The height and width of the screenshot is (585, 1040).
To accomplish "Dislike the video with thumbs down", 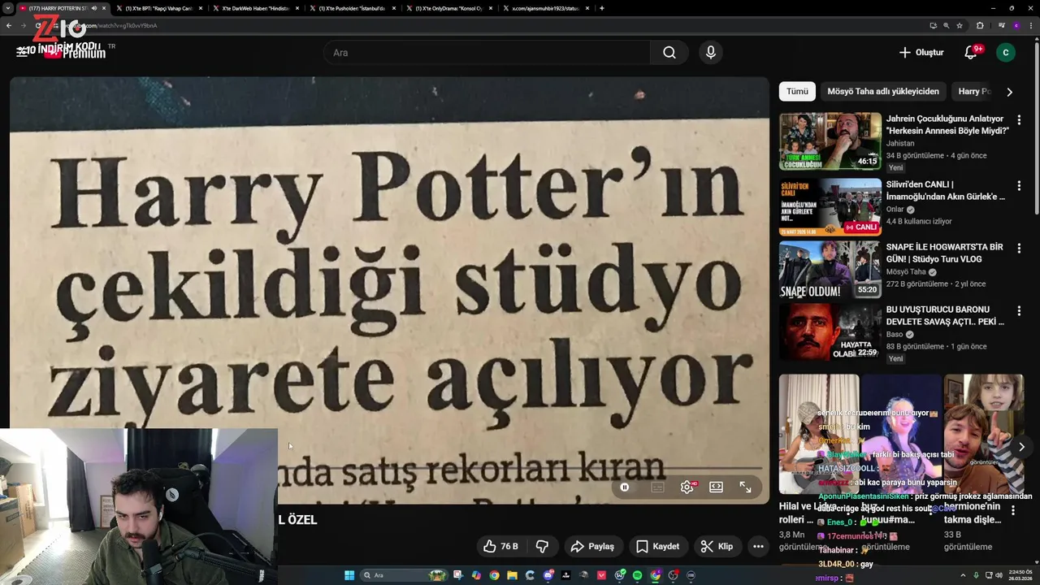I will point(542,546).
